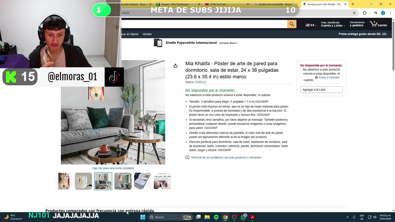Open Devoluciones y pedidos

click(357, 24)
